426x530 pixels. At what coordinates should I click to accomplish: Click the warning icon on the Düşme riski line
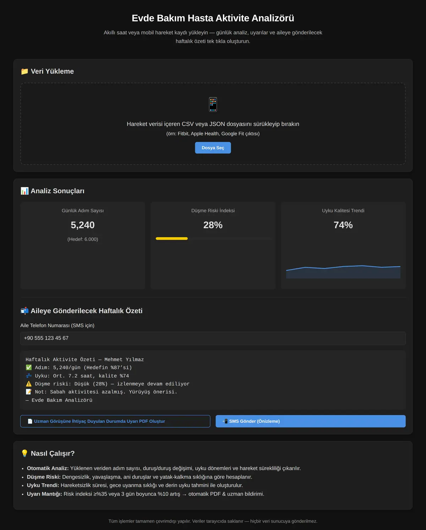click(x=29, y=384)
